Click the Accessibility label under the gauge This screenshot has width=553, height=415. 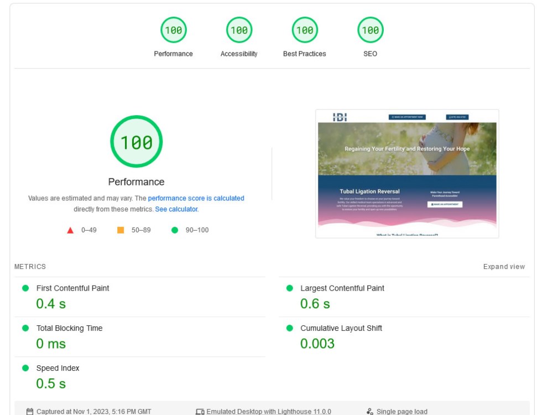(239, 54)
